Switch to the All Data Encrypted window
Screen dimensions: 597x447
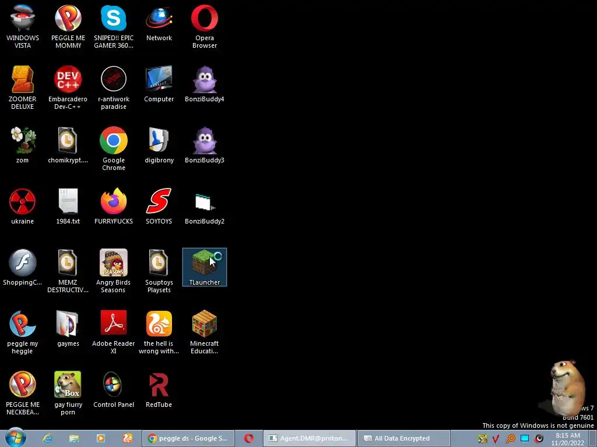[x=403, y=438]
